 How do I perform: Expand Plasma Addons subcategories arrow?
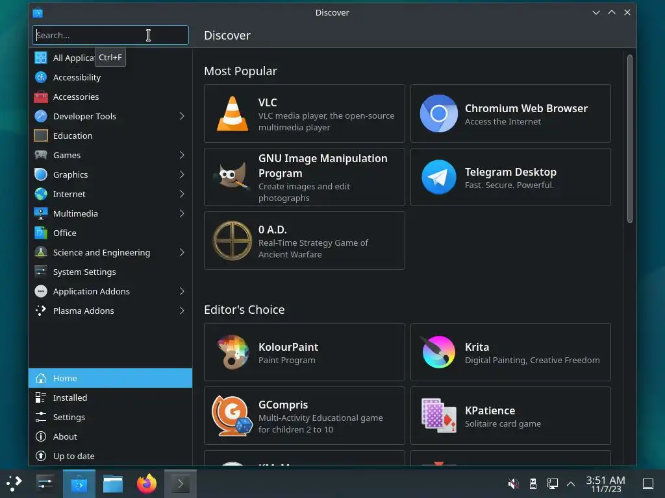tap(182, 311)
